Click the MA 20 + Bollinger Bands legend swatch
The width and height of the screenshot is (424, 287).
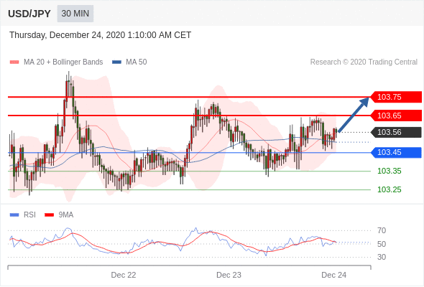click(14, 62)
